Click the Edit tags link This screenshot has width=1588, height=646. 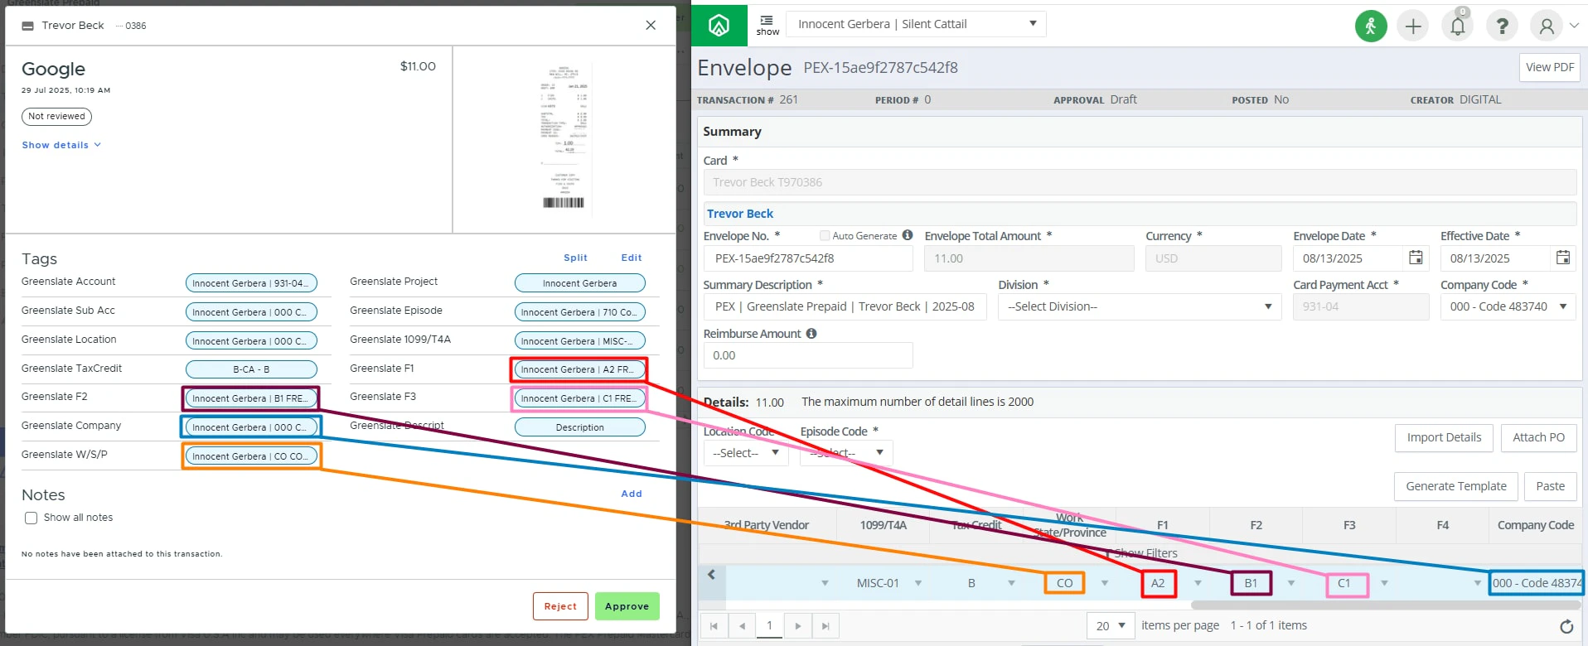tap(632, 258)
